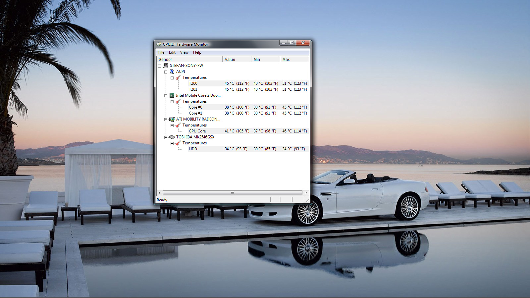This screenshot has height=298, width=530.
Task: Click GPU Core value 41 °C (105 °F)
Action: click(x=237, y=131)
